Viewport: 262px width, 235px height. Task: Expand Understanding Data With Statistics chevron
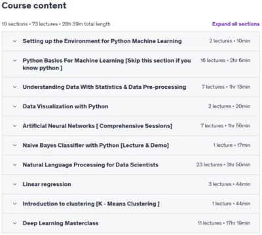click(14, 87)
